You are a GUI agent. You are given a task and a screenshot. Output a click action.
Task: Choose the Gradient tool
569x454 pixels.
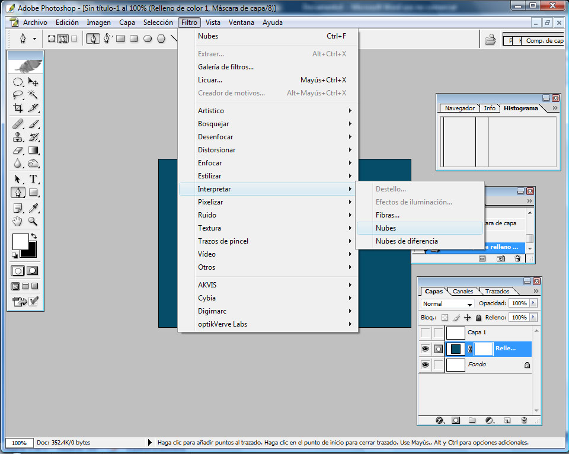click(33, 150)
